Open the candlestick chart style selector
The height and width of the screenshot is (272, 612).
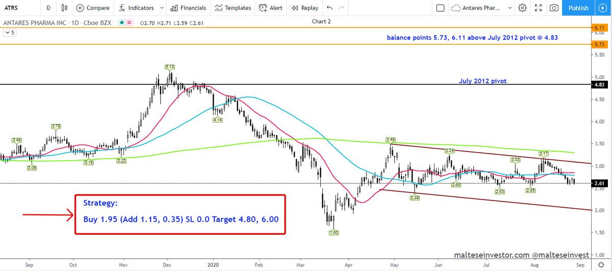[64, 8]
